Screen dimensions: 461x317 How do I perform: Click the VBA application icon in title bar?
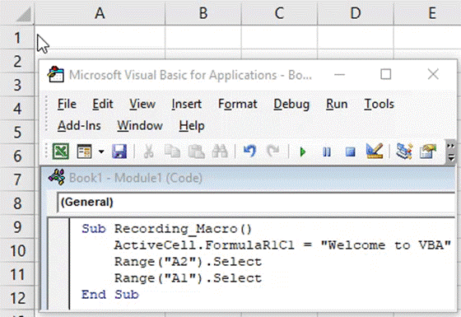tap(56, 74)
